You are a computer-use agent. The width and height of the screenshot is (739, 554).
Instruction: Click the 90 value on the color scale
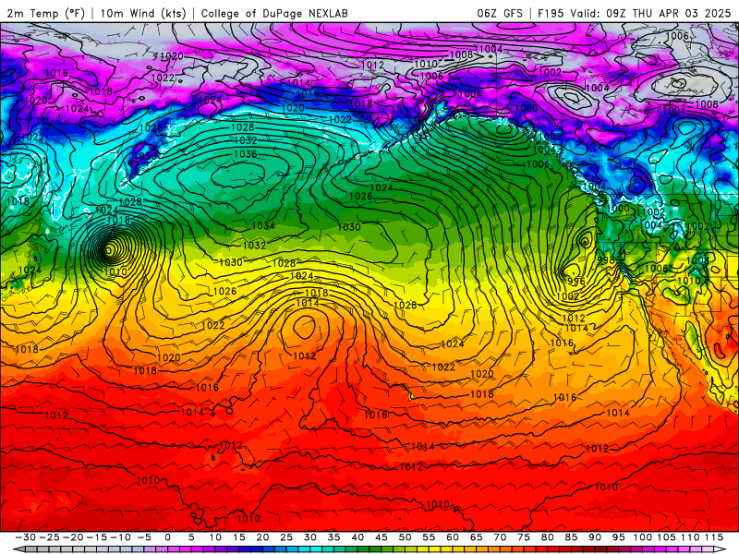tap(595, 537)
